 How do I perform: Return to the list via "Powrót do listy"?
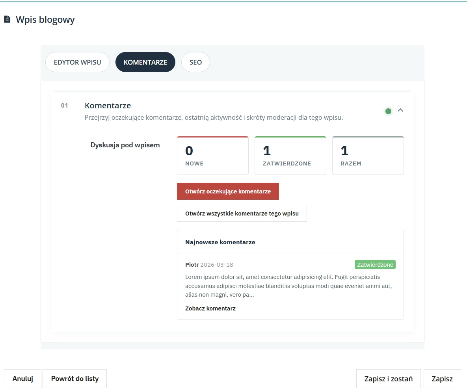[x=74, y=378]
